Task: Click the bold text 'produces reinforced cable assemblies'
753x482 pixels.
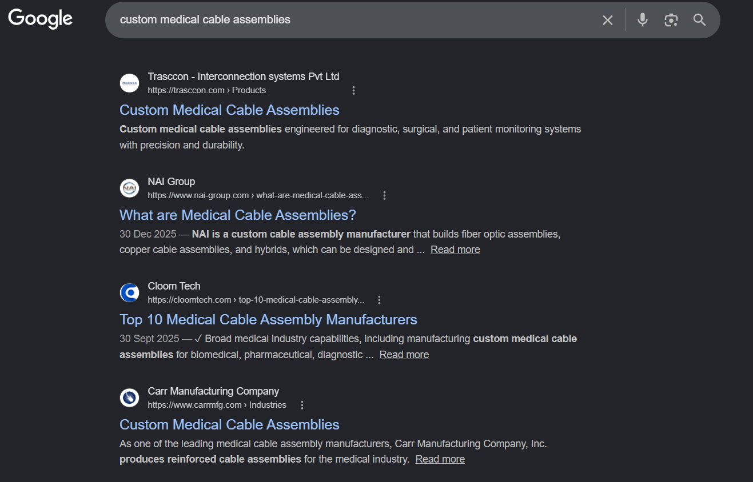Action: click(210, 459)
